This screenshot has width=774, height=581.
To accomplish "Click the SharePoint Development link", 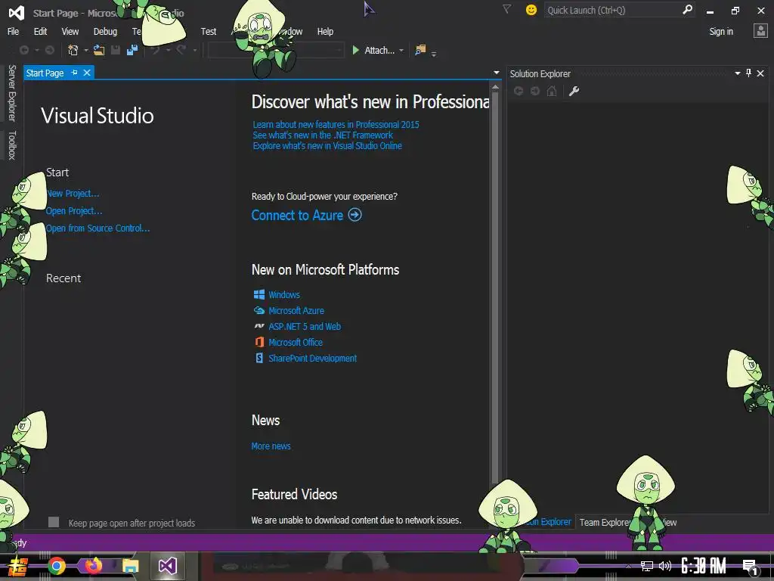I will [x=312, y=358].
